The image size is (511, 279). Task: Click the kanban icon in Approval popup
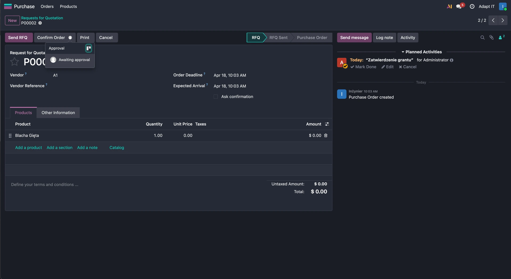(88, 48)
